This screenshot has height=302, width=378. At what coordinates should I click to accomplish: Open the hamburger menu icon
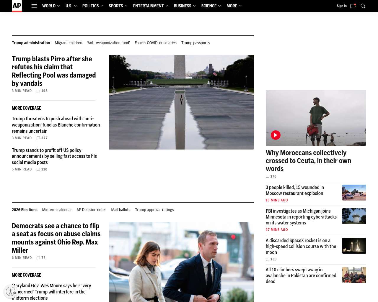click(x=34, y=6)
